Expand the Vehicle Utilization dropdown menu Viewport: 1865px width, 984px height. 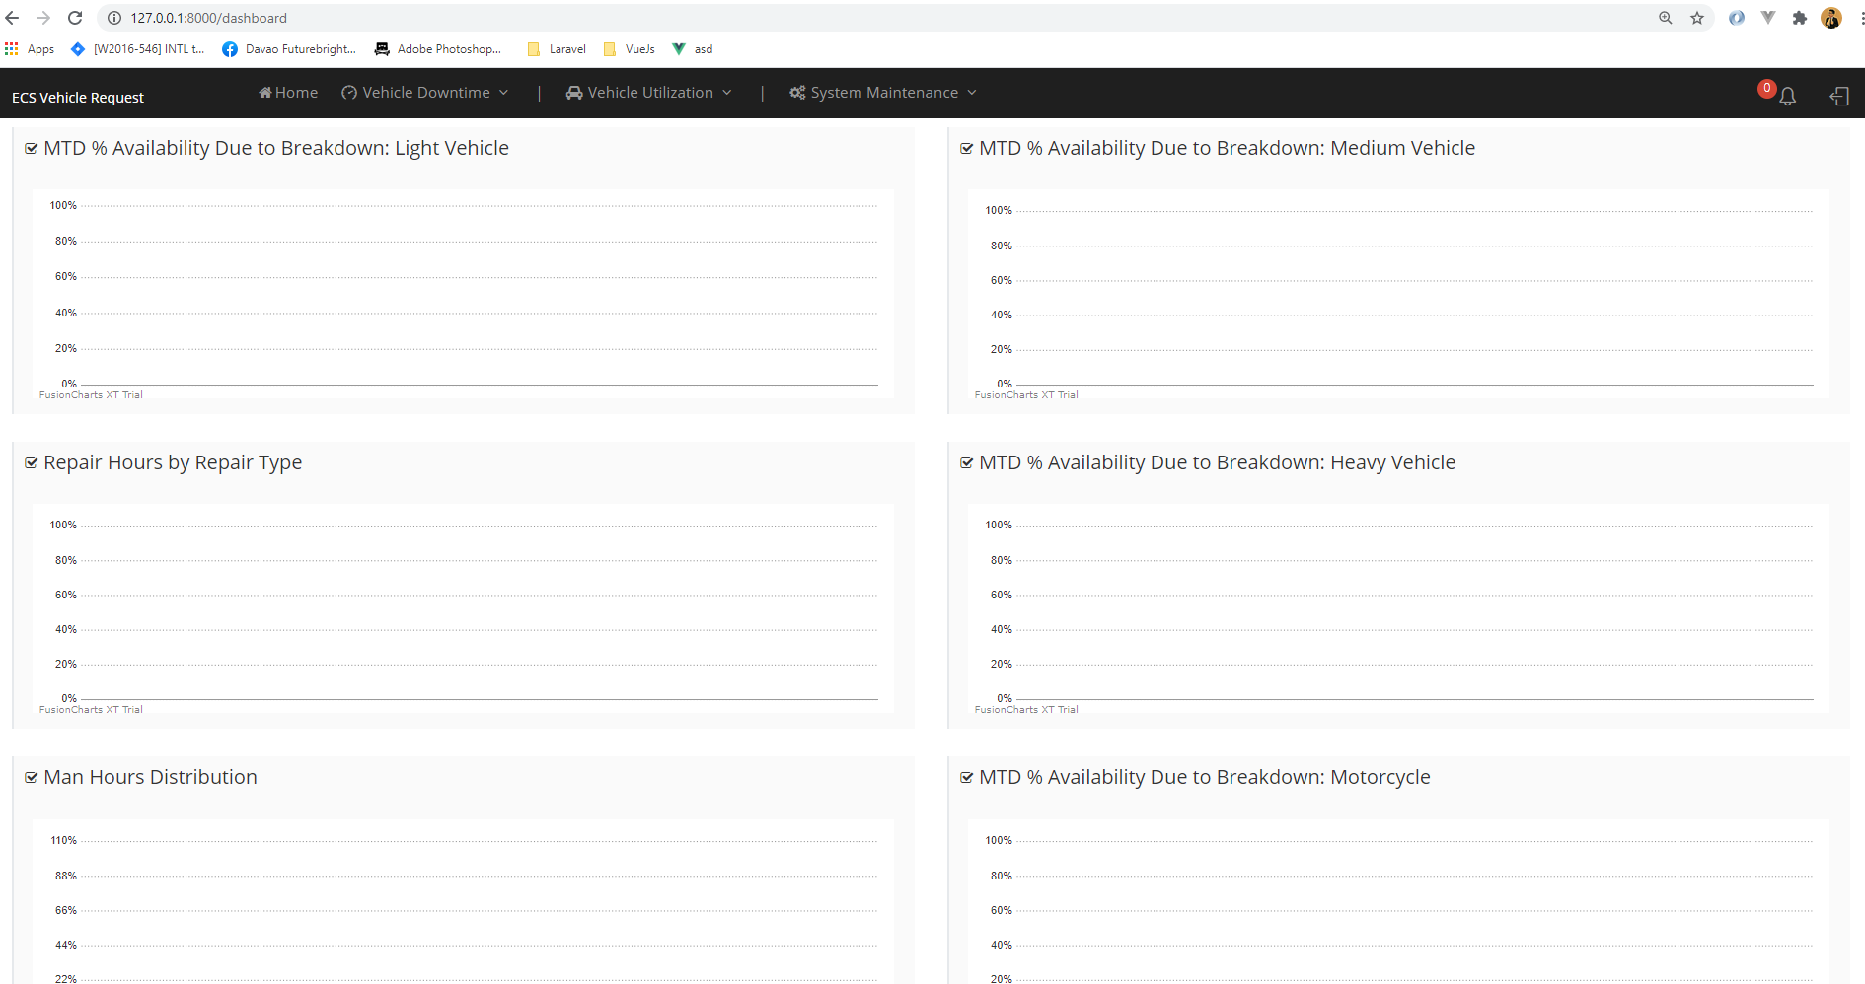[x=649, y=93]
